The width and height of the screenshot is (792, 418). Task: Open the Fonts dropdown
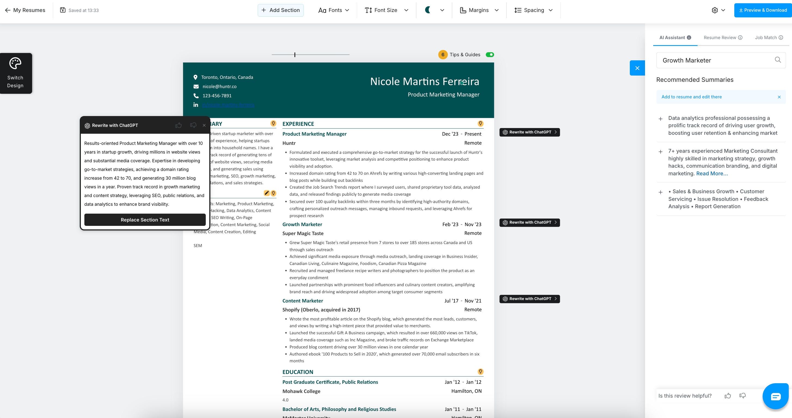click(x=334, y=10)
